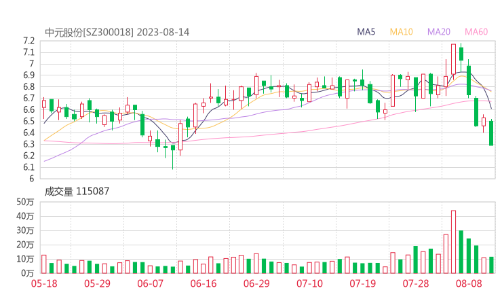Image resolution: width=502 pixels, height=299 pixels.
Task: Click the 10万 volume axis label
Action: 25,259
